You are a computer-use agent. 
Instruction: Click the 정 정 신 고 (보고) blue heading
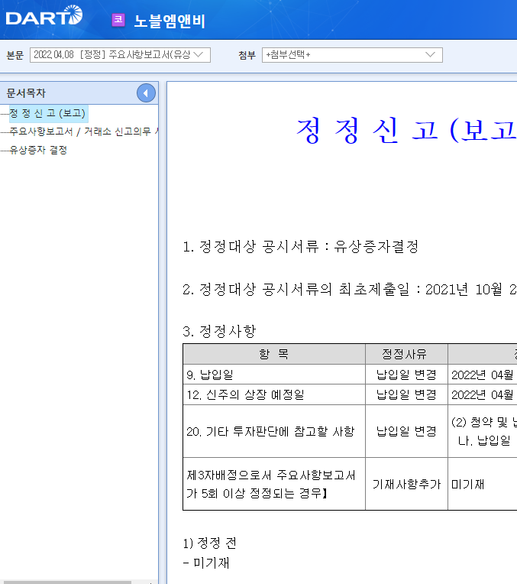coord(406,131)
